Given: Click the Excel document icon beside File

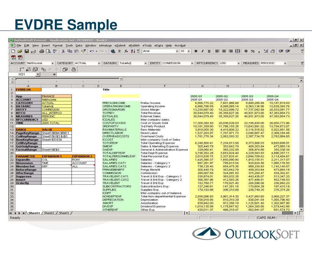Looking at the screenshot, I should tap(13, 45).
